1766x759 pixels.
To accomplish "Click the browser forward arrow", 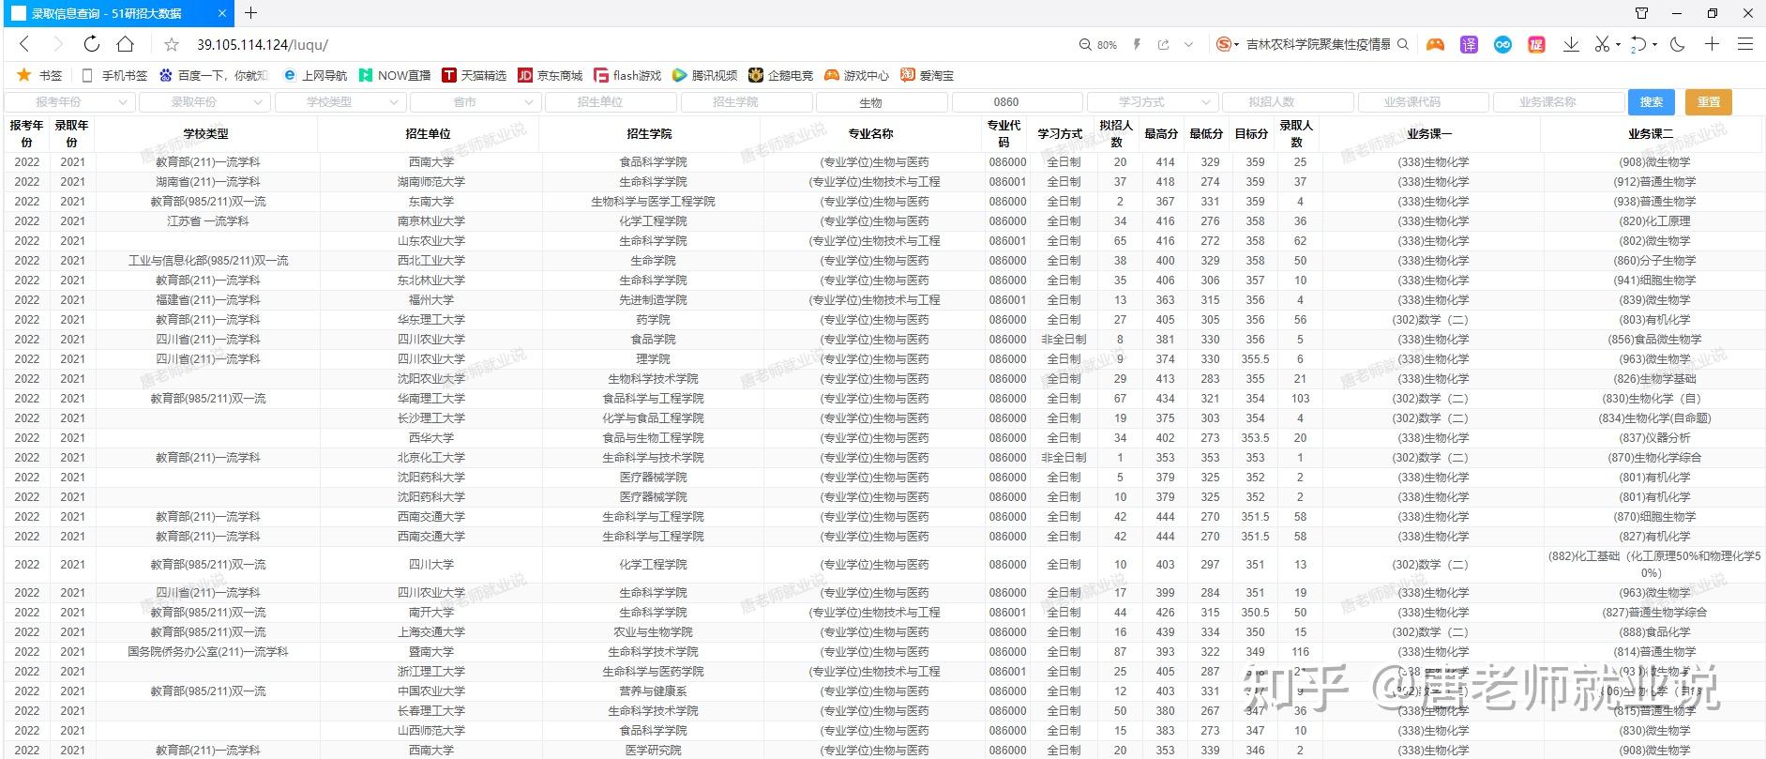I will [x=57, y=44].
